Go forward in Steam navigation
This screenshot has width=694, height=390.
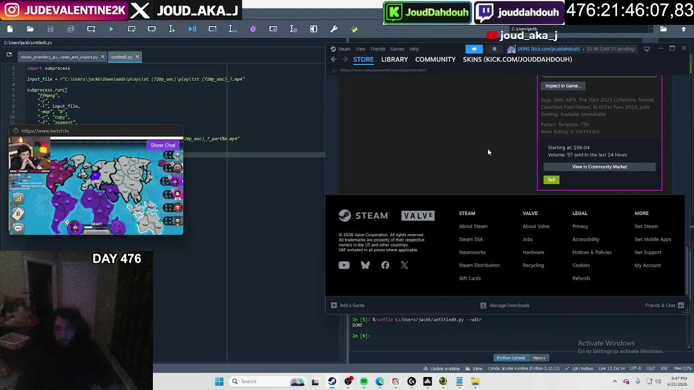point(345,60)
